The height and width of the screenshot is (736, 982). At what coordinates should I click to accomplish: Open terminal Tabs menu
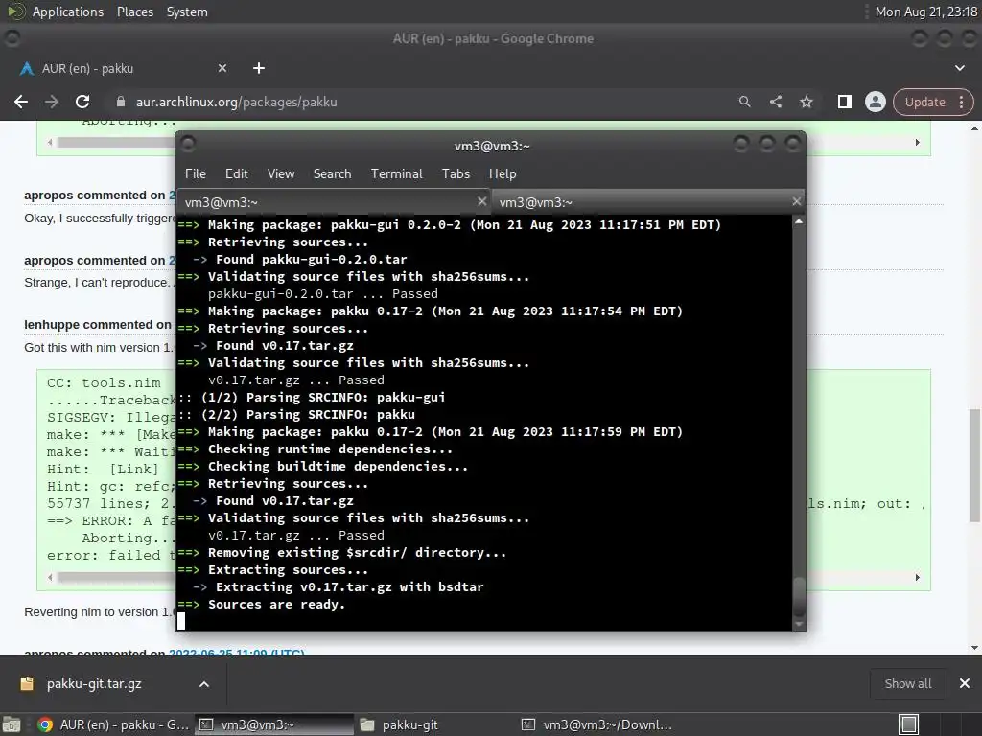(456, 174)
